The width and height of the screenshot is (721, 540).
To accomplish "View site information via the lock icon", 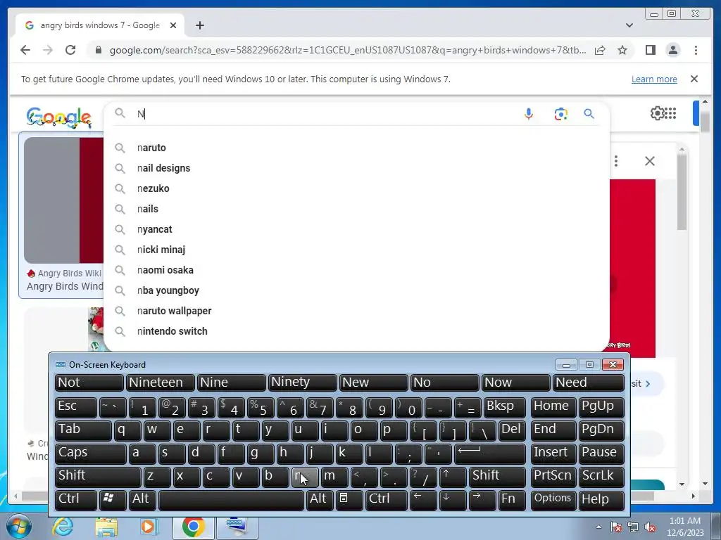I will pos(98,50).
